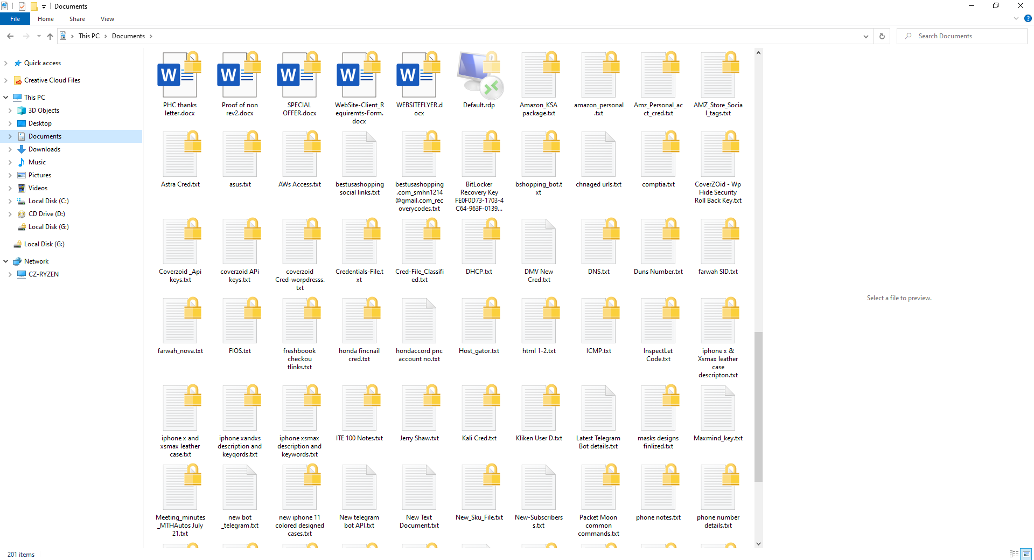Open the Home ribbon tab
The height and width of the screenshot is (560, 1034).
[x=46, y=19]
